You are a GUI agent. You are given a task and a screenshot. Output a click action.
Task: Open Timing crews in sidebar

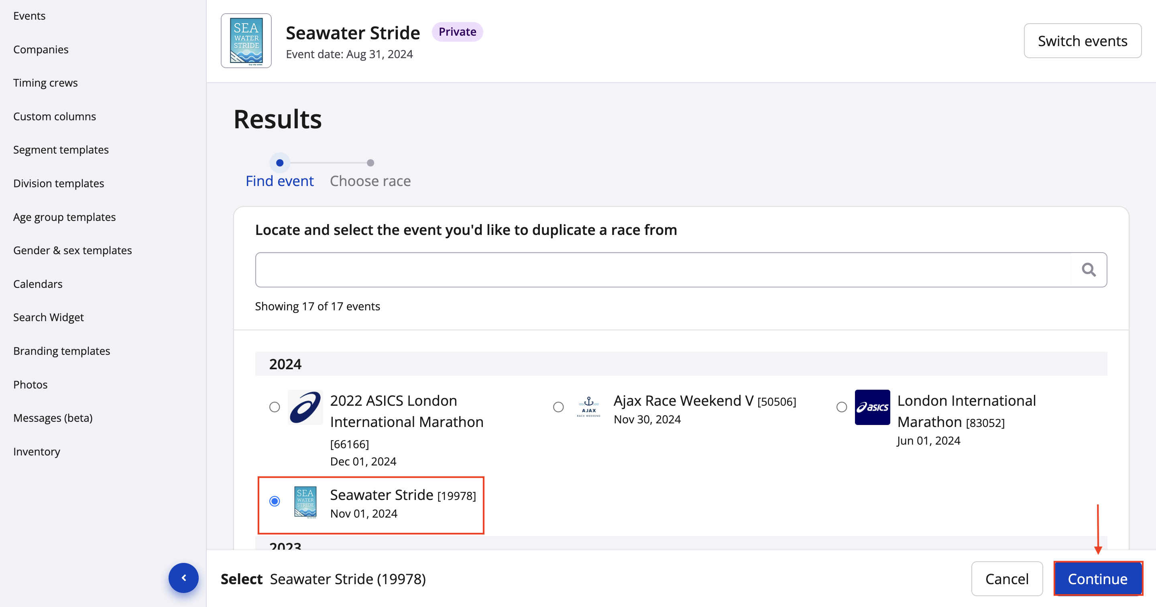pos(45,83)
